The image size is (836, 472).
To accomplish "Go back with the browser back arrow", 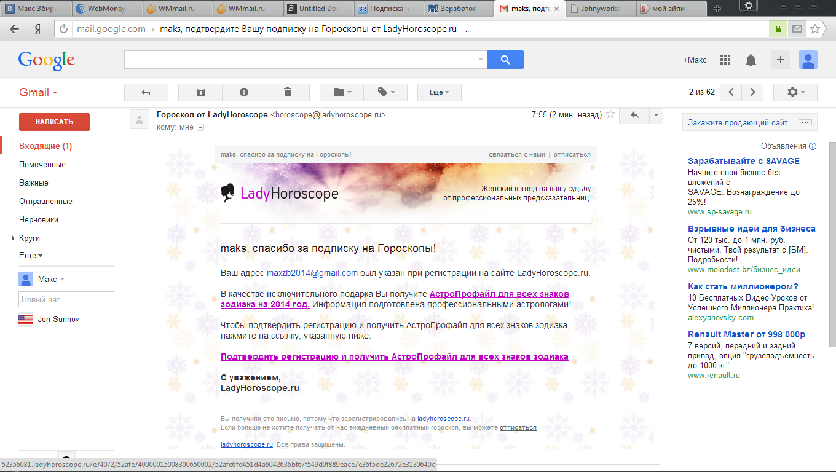I will pos(15,29).
